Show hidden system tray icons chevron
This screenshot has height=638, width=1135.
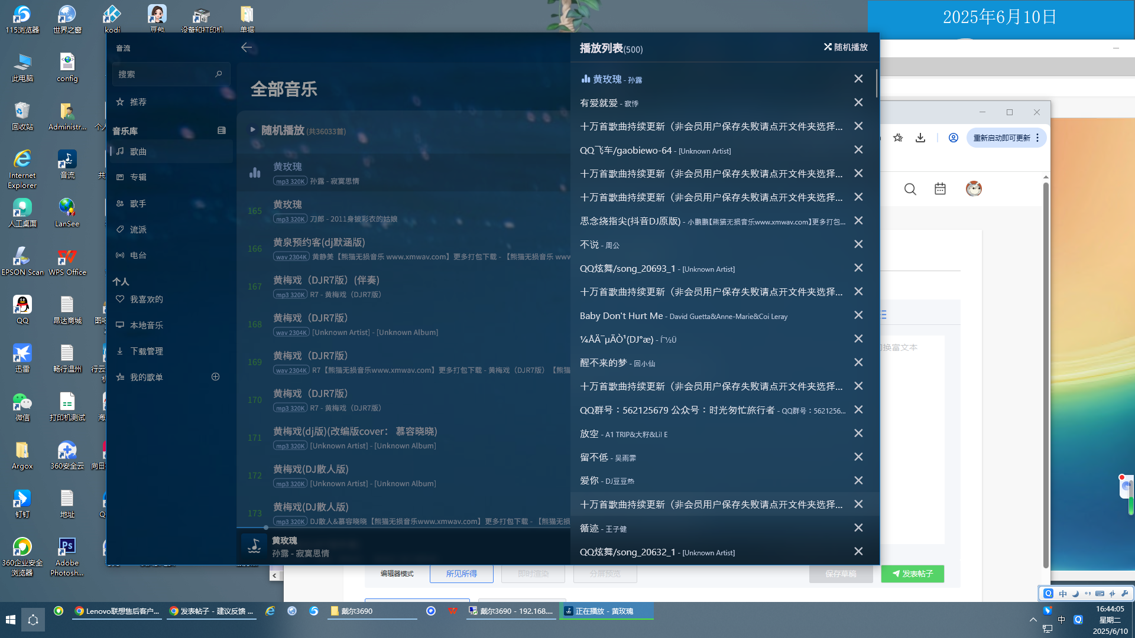coord(1033,620)
